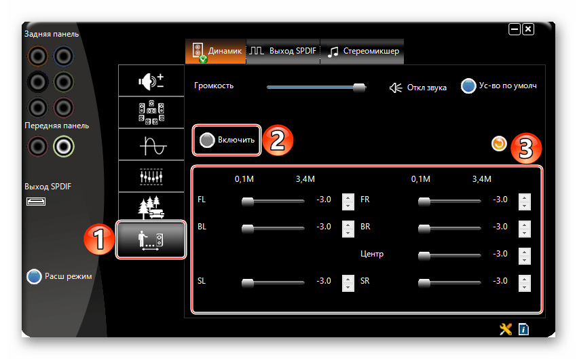
Task: Decrease FR channel gain with down arrow
Action: (524, 206)
